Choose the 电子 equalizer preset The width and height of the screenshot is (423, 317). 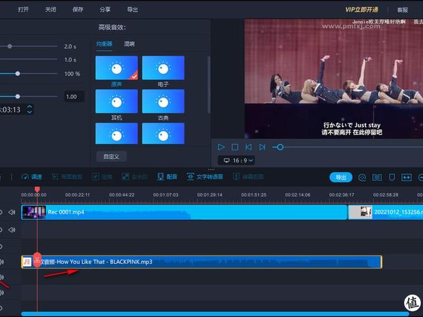pos(163,68)
